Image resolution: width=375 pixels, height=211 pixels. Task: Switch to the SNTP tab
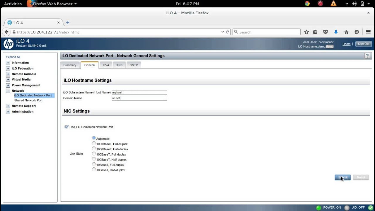[x=134, y=65]
